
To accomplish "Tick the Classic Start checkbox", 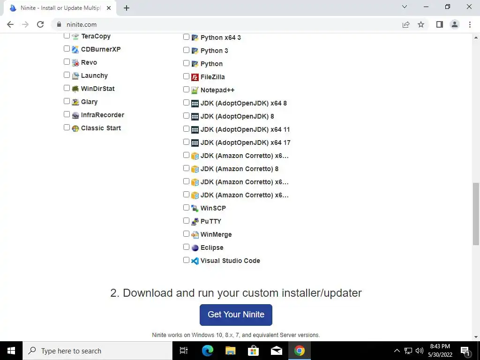I will pyautogui.click(x=67, y=127).
